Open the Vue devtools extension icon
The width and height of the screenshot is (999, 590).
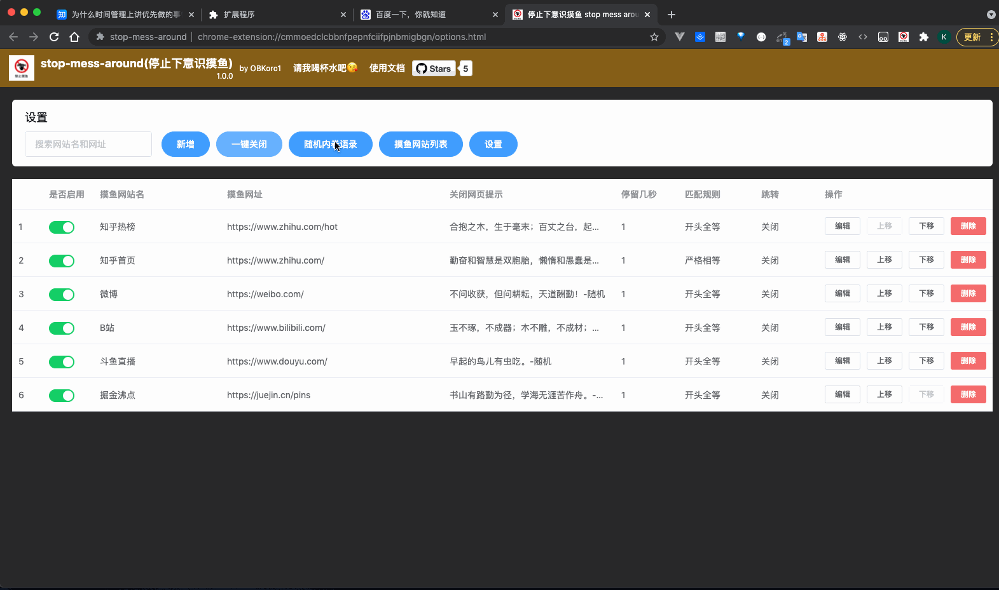(x=680, y=37)
